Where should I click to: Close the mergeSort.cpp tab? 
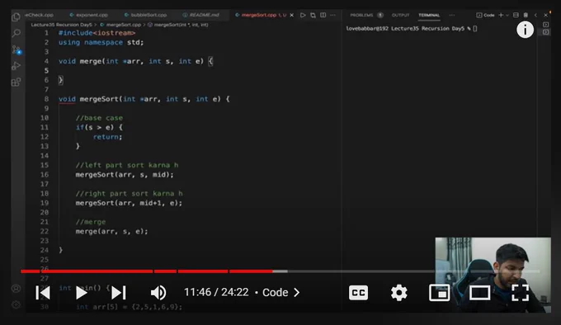pos(291,15)
